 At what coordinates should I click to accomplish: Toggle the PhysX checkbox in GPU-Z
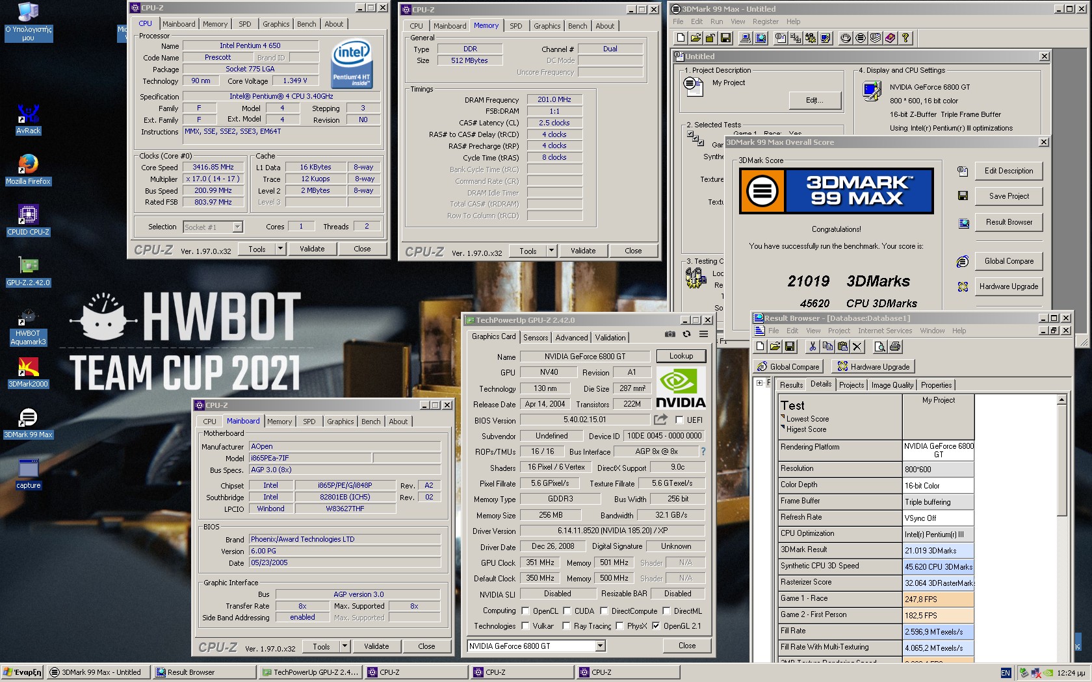click(x=619, y=626)
